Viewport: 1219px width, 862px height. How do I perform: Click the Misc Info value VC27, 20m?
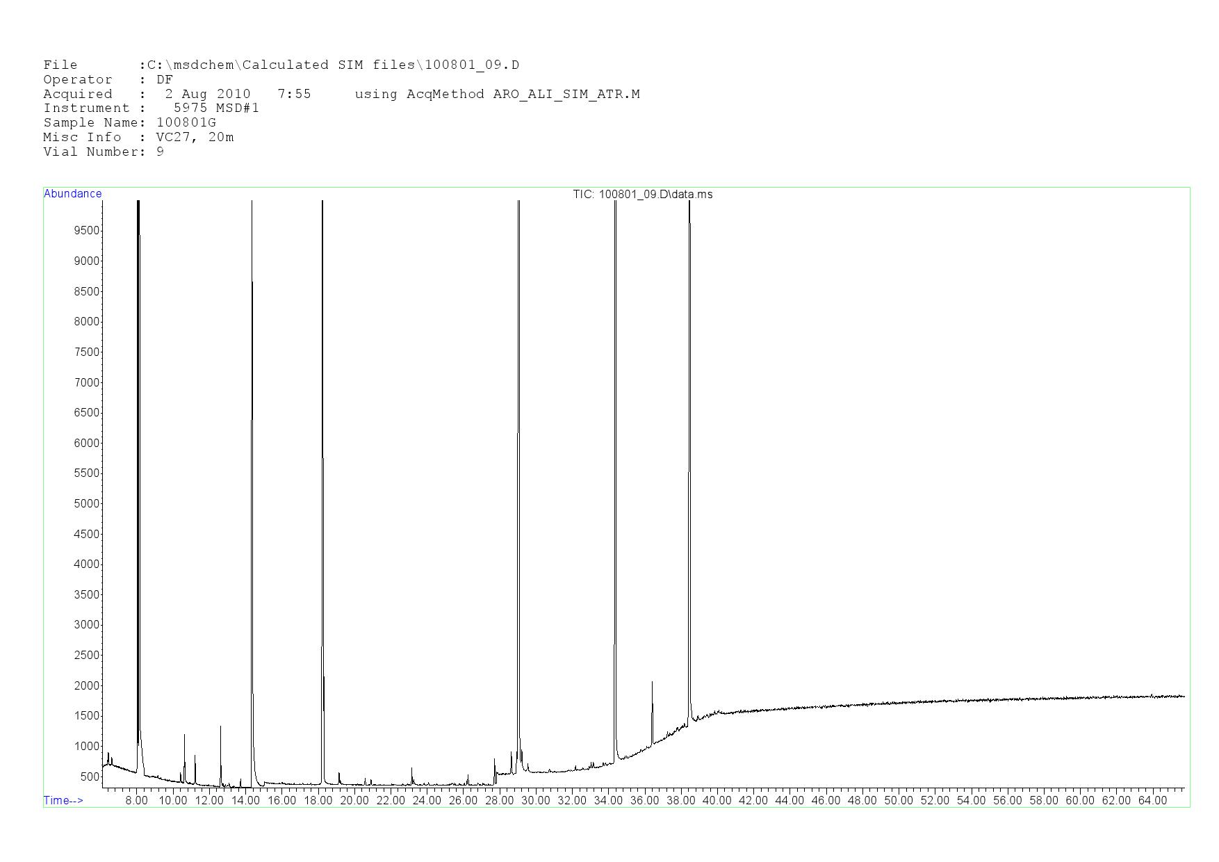pos(195,138)
